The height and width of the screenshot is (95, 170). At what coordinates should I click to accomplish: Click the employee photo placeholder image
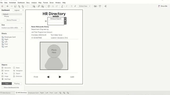click(x=54, y=56)
